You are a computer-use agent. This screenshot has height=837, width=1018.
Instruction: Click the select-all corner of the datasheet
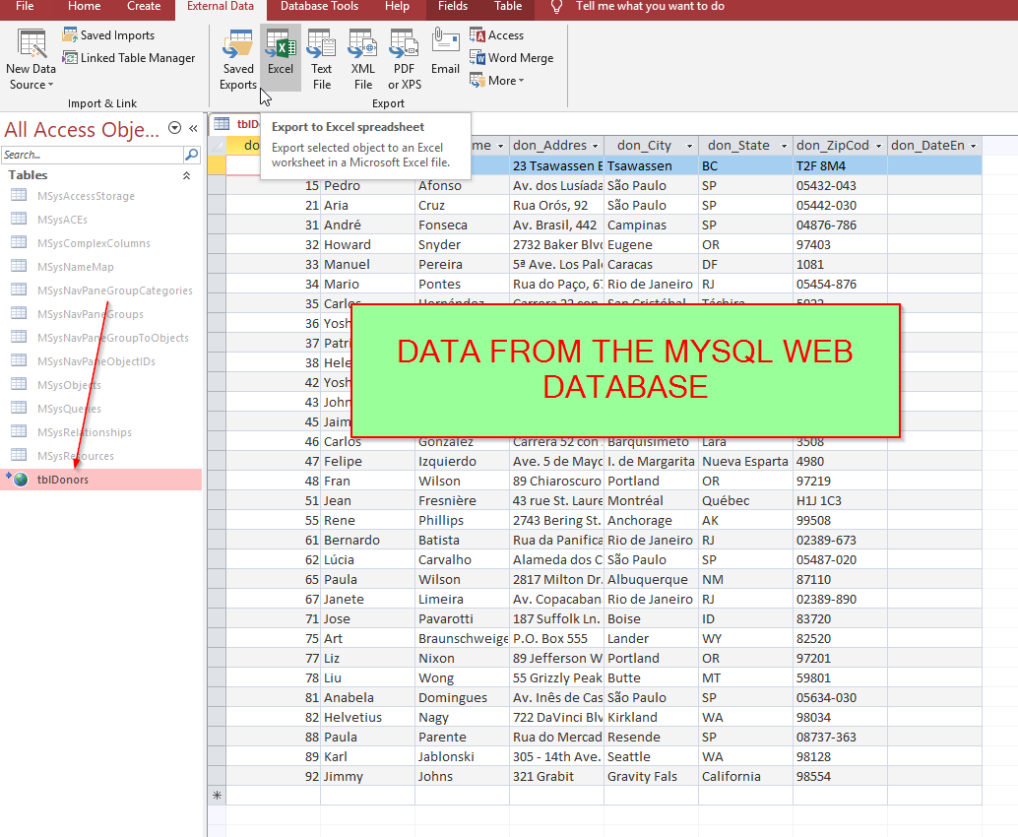[x=217, y=146]
